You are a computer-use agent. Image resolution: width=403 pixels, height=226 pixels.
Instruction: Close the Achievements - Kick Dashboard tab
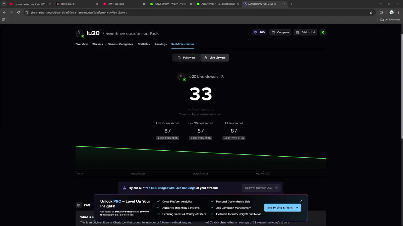coord(237,4)
